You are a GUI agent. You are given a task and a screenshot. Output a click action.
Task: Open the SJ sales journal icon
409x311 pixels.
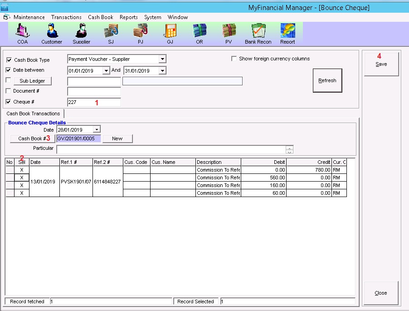coord(111,33)
